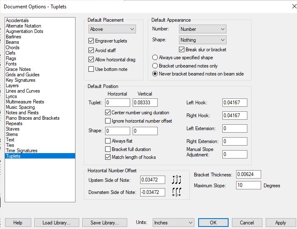Expand the Shape dropdown set to Nothing
Viewport: 297px width, 229px height.
[x=203, y=40]
